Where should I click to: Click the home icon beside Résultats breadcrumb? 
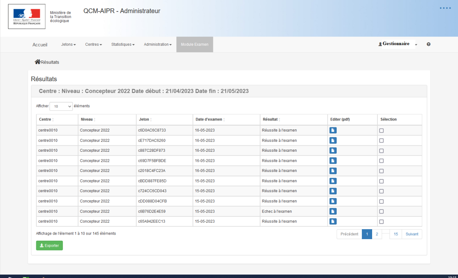(37, 62)
